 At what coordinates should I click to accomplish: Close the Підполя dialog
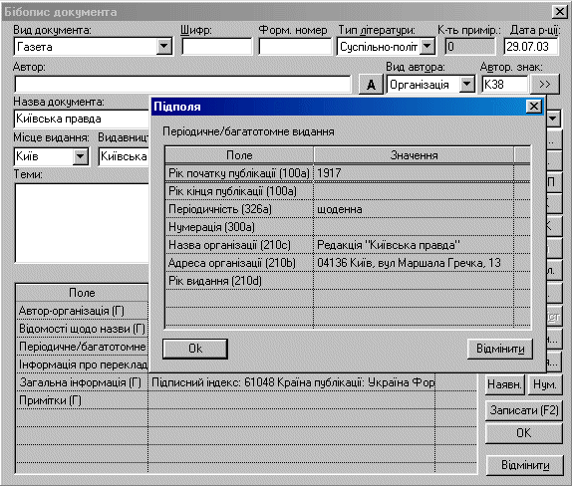pyautogui.click(x=534, y=107)
